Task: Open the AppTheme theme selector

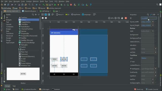Action: click(76, 15)
